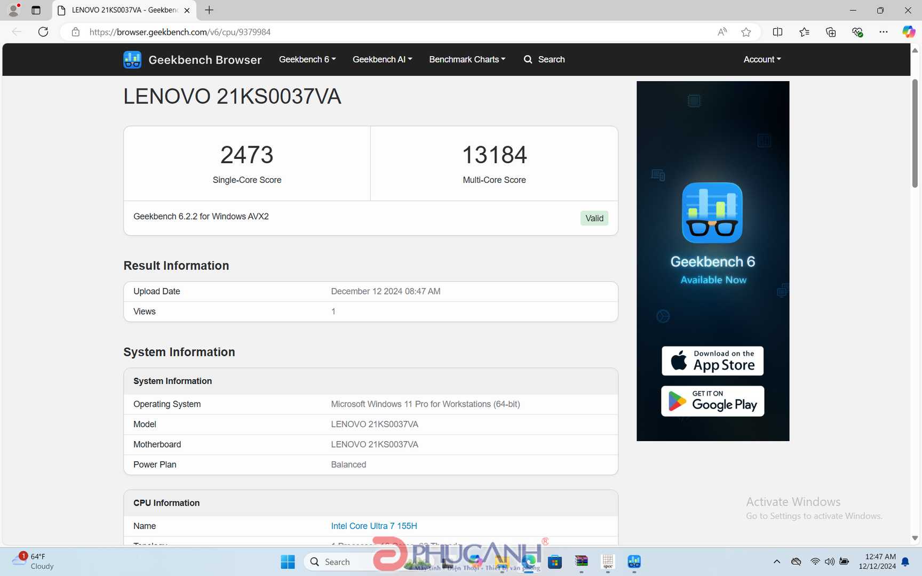Viewport: 922px width, 576px height.
Task: Open Wi-Fi network settings in tray
Action: pyautogui.click(x=815, y=562)
